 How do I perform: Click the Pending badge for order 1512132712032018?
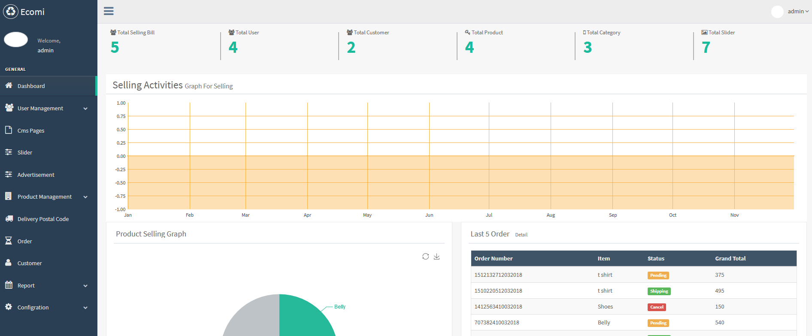click(x=658, y=275)
